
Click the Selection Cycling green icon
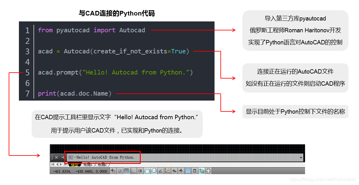coord(202,170)
